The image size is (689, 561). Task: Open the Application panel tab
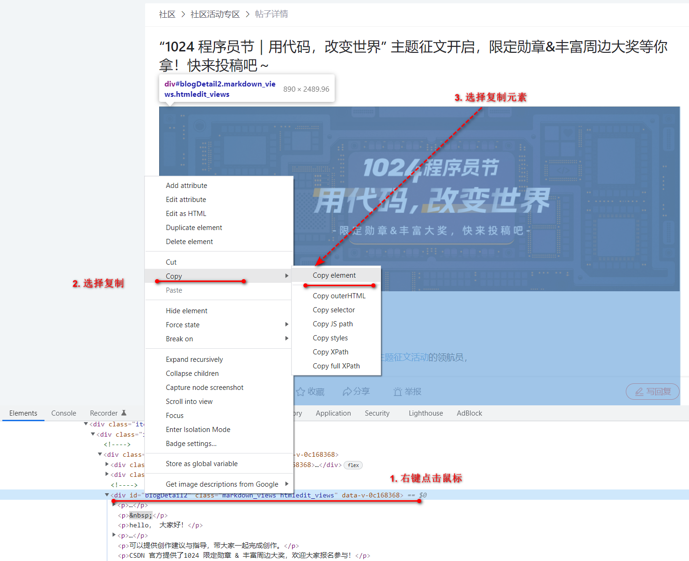click(333, 413)
